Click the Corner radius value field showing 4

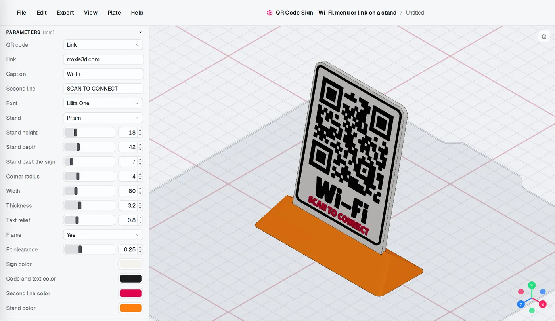130,177
